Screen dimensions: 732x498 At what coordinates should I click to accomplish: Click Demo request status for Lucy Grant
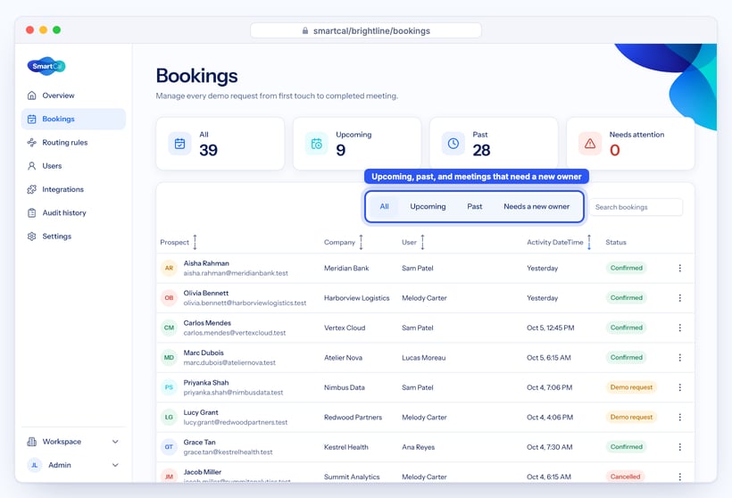pos(631,418)
